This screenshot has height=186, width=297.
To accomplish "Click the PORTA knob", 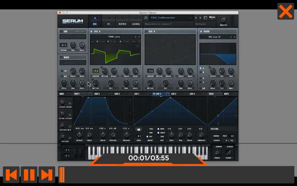I will (x=217, y=153).
